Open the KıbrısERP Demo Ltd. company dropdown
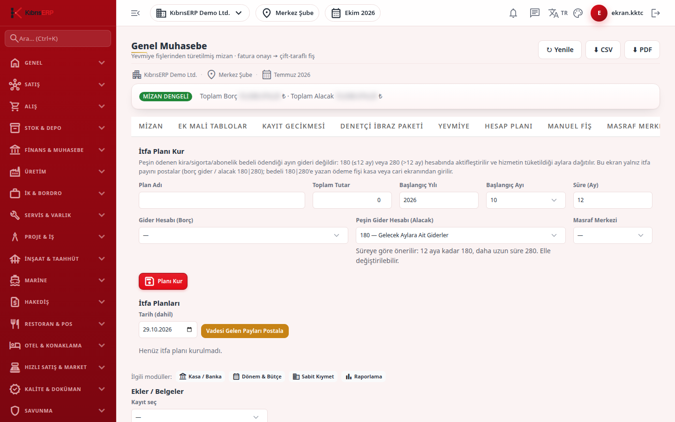 click(200, 13)
